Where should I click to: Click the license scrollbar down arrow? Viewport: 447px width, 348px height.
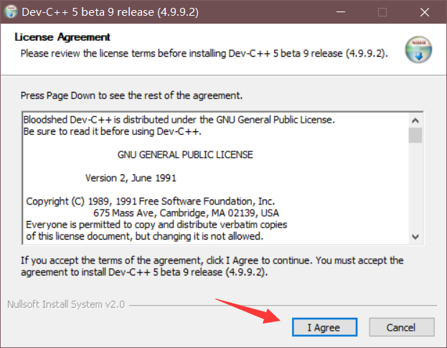tap(415, 237)
